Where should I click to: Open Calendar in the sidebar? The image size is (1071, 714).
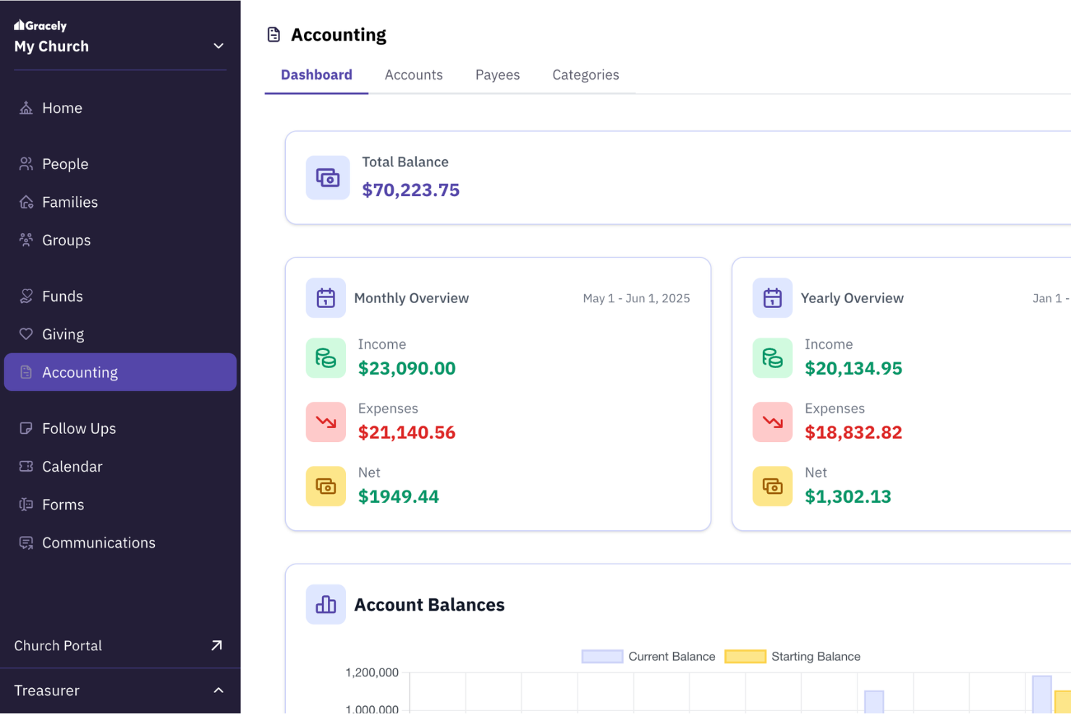click(x=120, y=467)
